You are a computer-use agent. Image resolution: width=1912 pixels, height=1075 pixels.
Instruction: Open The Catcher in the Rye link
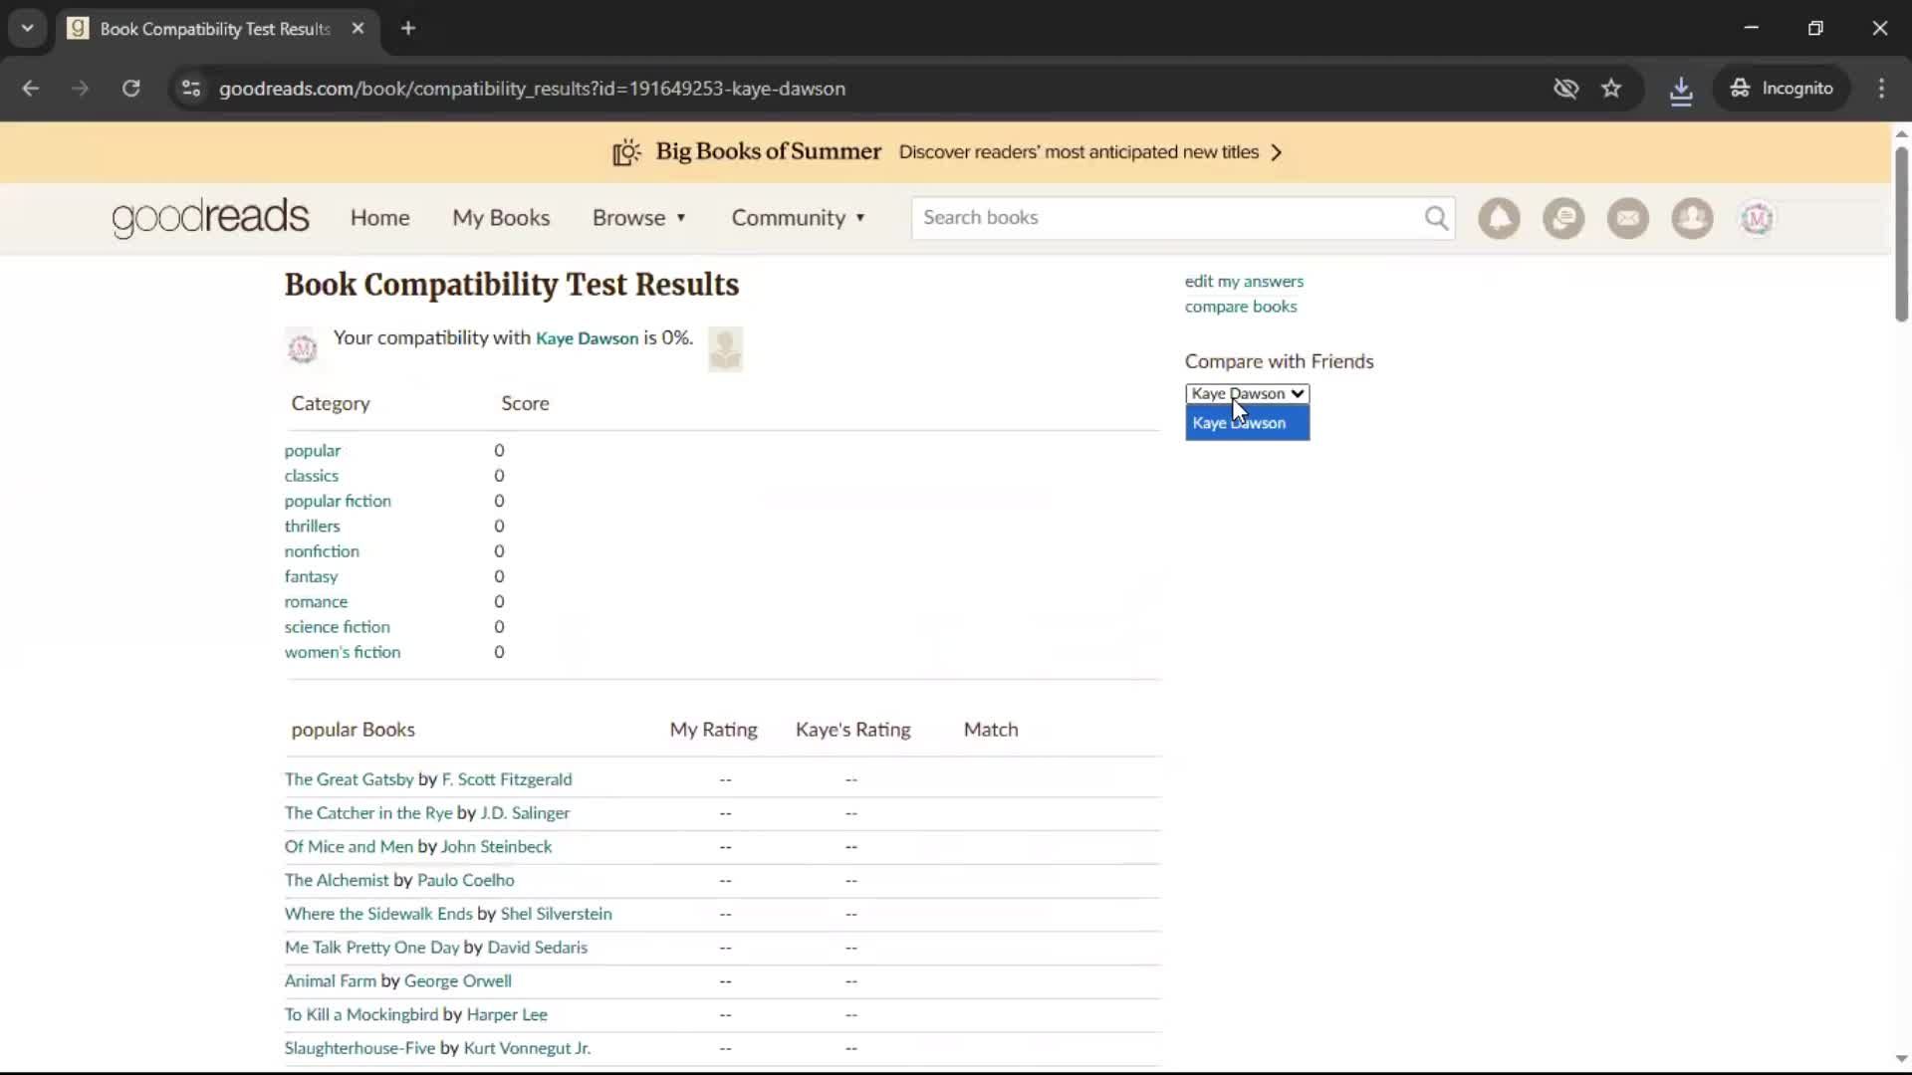[x=368, y=813]
